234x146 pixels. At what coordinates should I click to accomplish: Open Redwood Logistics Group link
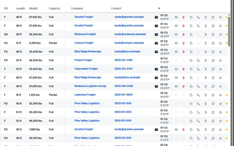coord(90,86)
